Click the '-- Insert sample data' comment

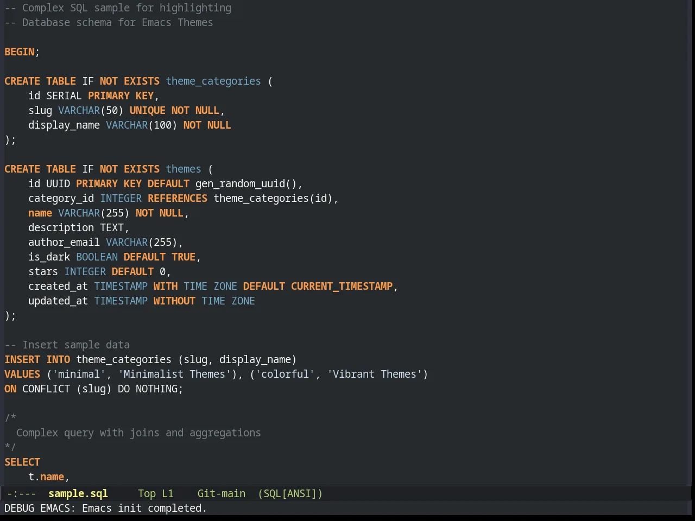[67, 345]
